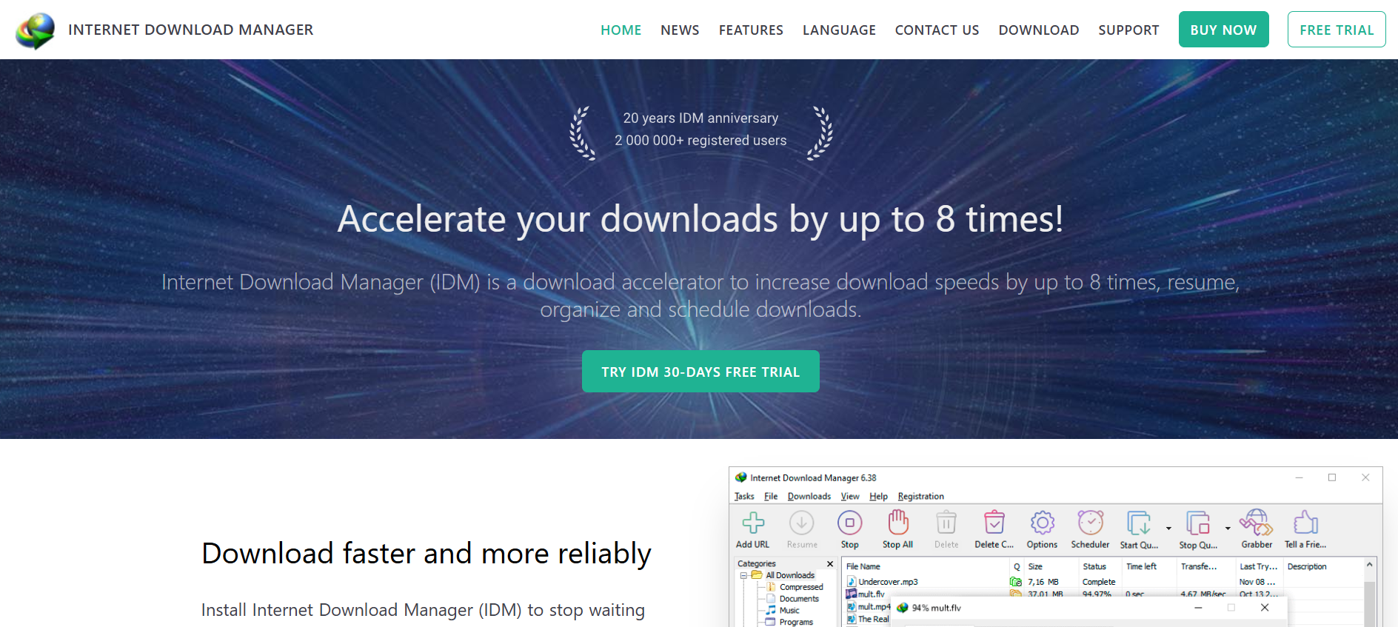Click the FREE TRIAL outlined button
Viewport: 1398px width, 627px height.
pyautogui.click(x=1336, y=30)
